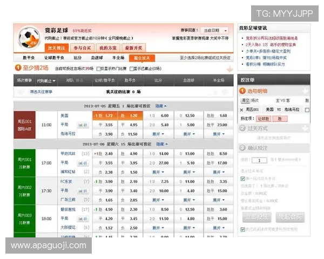Viewport: 324px width, 259px height.
Task: Pick 胜胜 3.35 odds for FC东京 match
Action: tap(218, 182)
